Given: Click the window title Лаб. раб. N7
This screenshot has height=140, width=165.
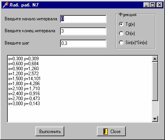Looking at the screenshot, I should [24, 5].
